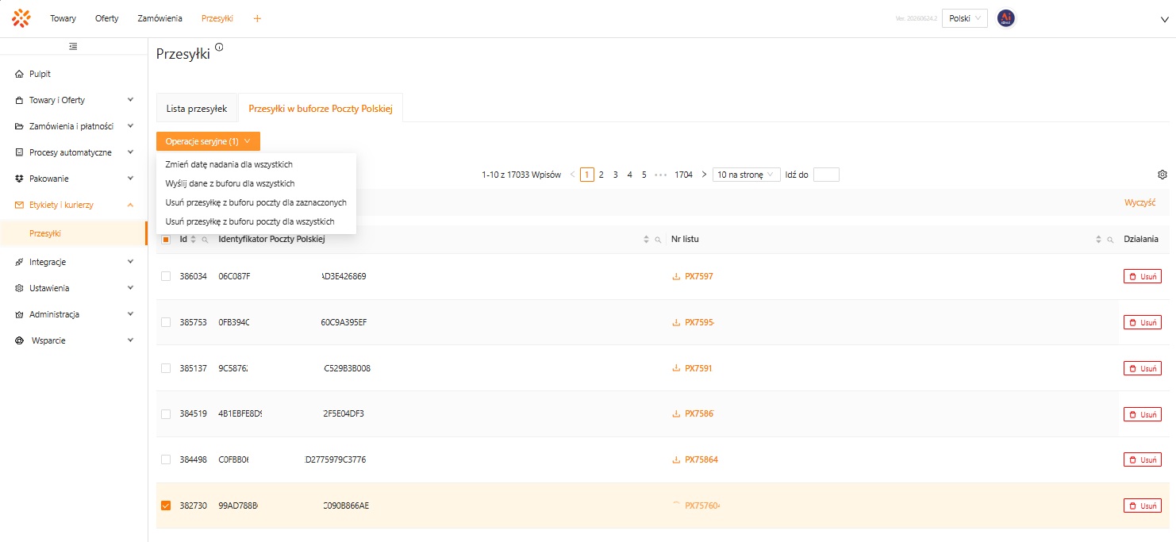Choose Wyślij dane z buforu dla wszystkich
1176x542 pixels.
coord(256,183)
